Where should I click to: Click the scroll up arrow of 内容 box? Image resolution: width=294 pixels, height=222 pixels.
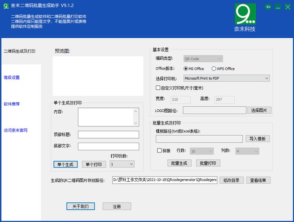[136, 111]
